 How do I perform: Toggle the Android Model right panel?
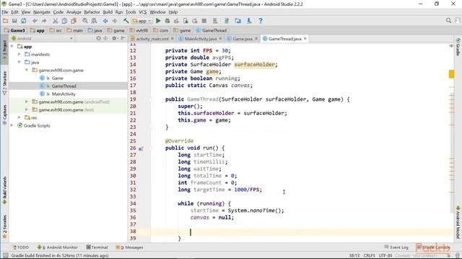click(x=458, y=222)
